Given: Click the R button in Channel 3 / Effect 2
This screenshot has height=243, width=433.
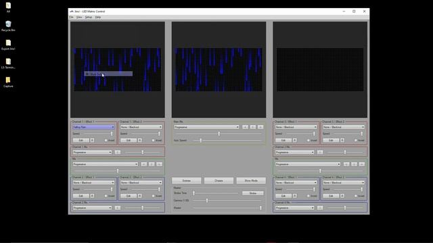Looking at the screenshot, I should click(342, 140).
